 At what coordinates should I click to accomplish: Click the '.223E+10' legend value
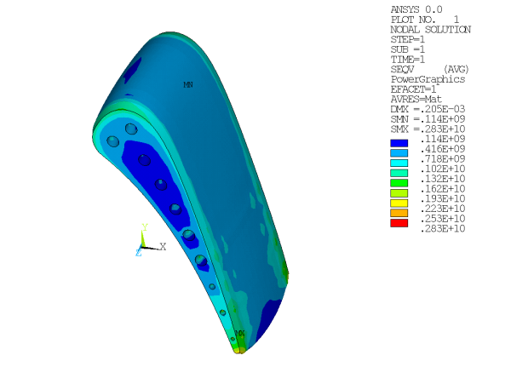click(443, 209)
